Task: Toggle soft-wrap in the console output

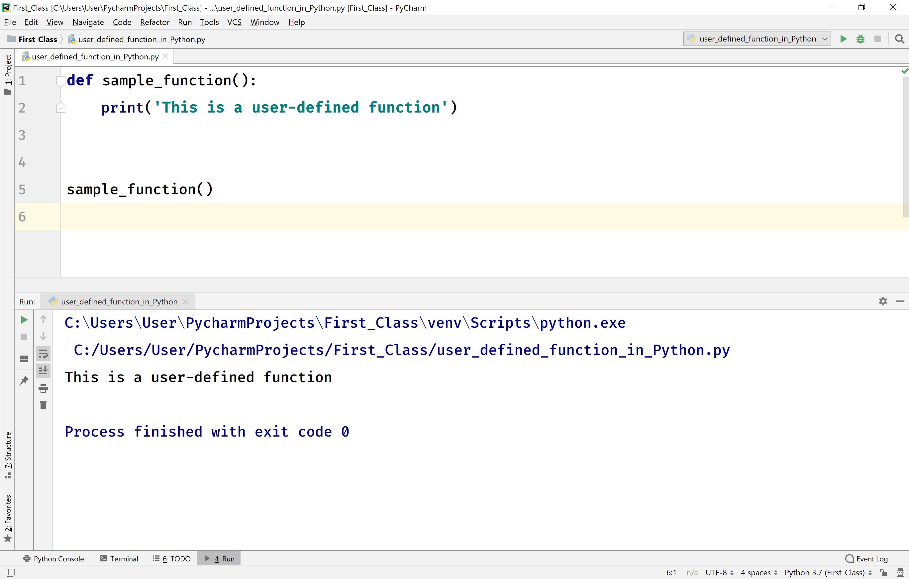Action: (43, 354)
